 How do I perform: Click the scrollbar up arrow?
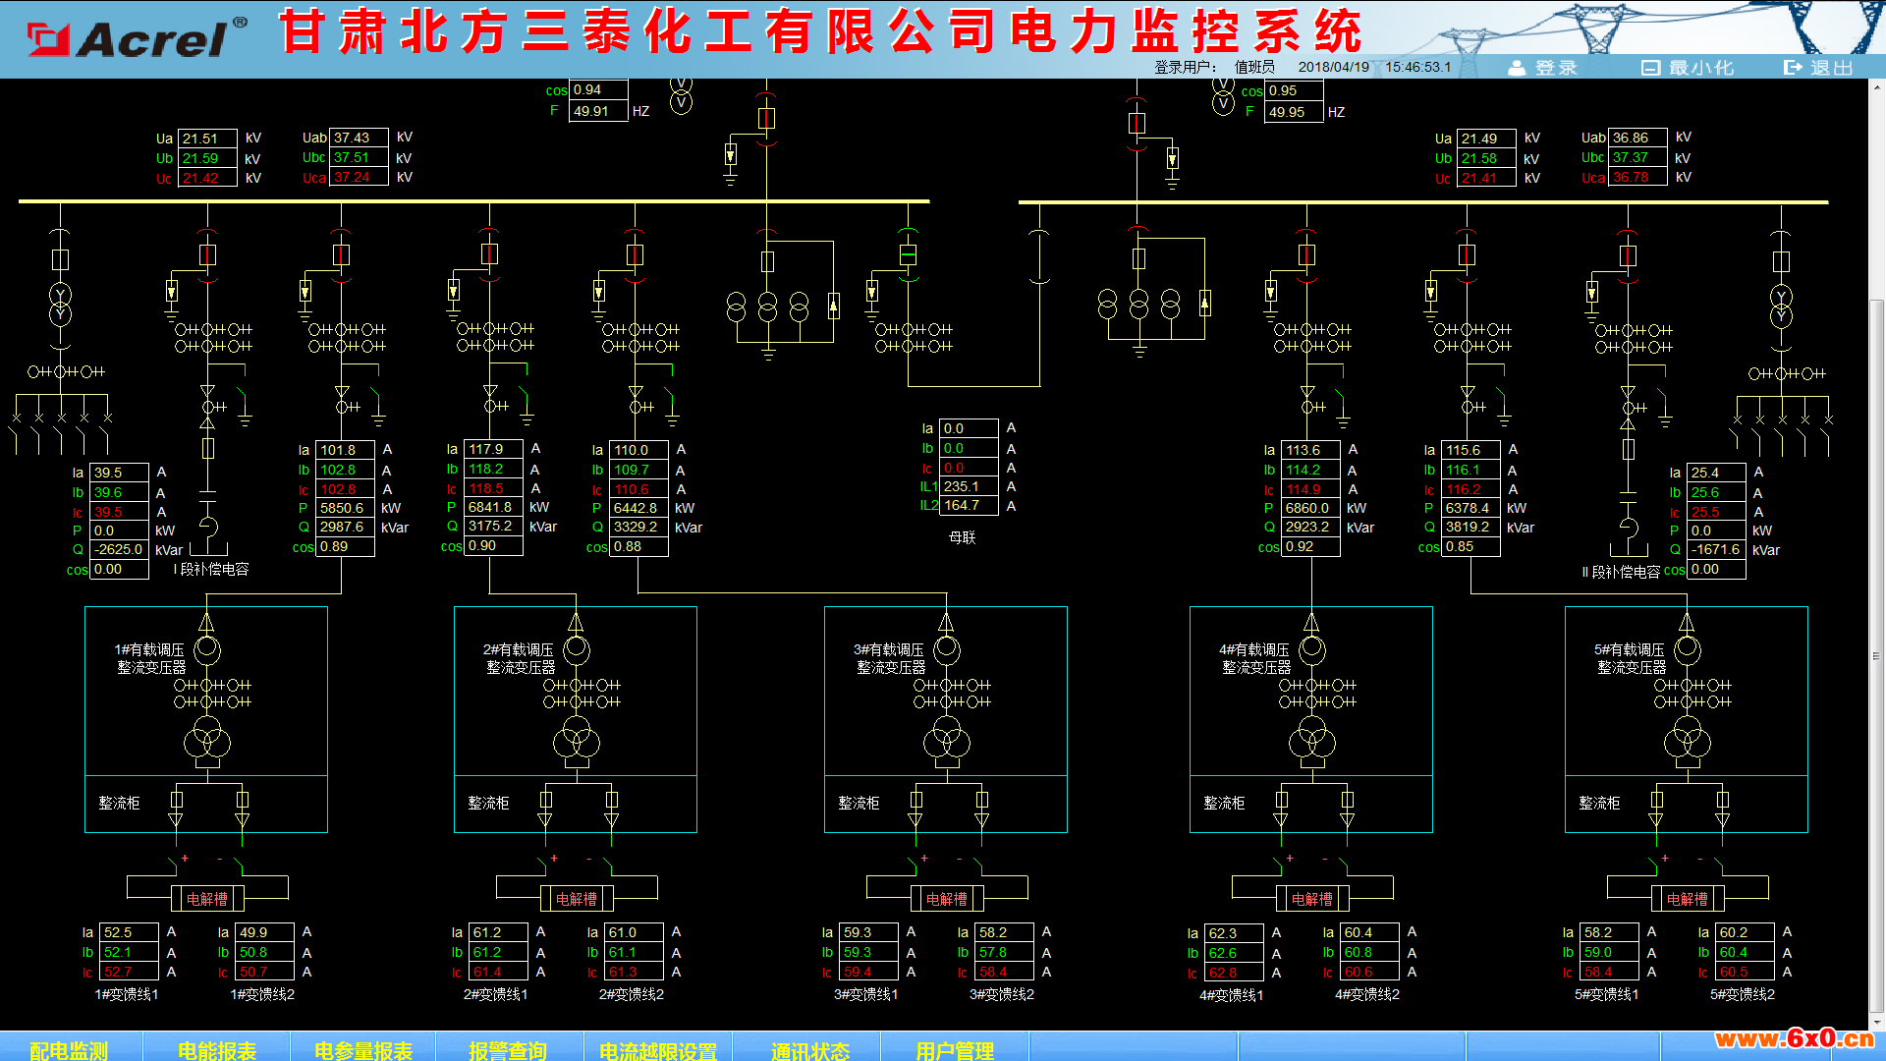click(1877, 86)
